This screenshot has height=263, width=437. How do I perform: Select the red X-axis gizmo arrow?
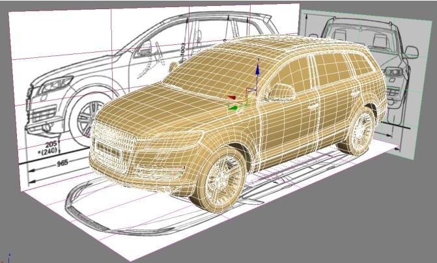[232, 97]
